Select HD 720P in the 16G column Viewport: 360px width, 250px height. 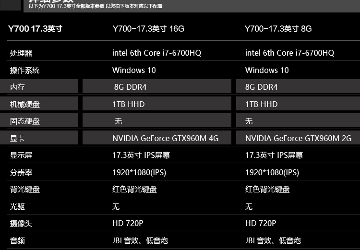pos(128,223)
